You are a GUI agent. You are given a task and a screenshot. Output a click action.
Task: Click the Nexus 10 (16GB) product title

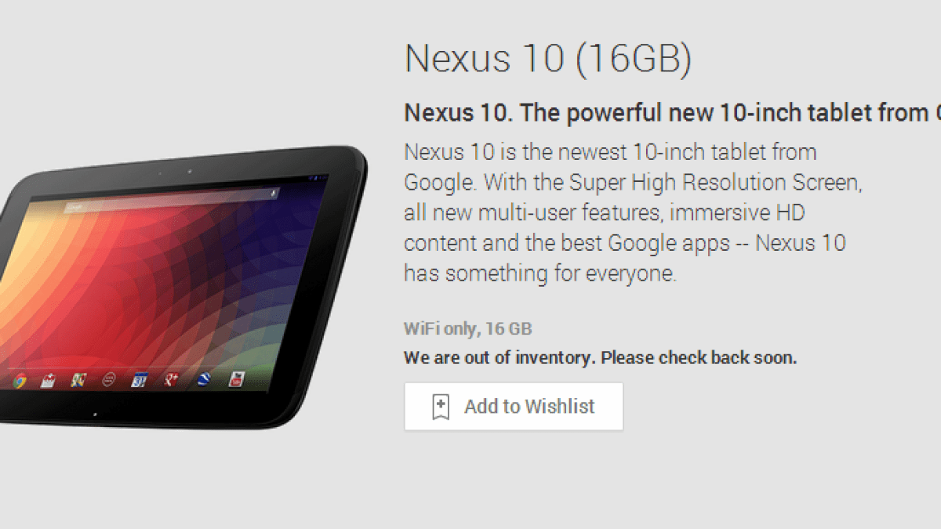548,59
